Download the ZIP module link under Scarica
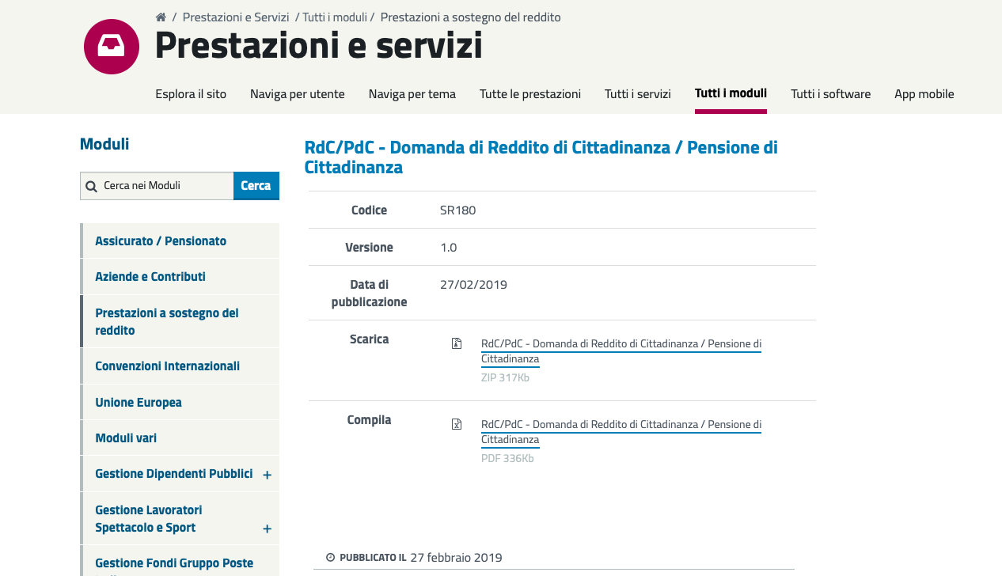The width and height of the screenshot is (1002, 576). click(x=621, y=351)
